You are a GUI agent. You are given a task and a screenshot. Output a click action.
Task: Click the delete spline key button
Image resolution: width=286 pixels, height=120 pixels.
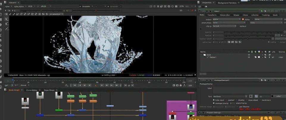coord(240,42)
